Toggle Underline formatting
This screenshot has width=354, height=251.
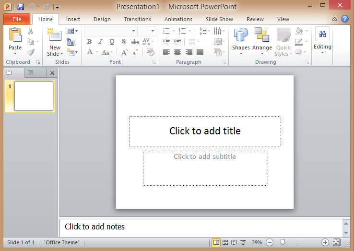click(112, 42)
